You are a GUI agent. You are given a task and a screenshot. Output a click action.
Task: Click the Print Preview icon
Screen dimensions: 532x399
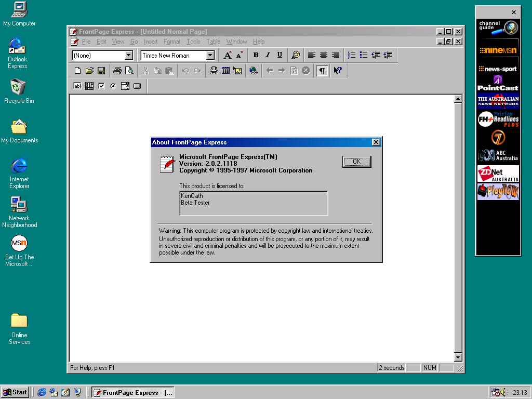click(x=129, y=71)
